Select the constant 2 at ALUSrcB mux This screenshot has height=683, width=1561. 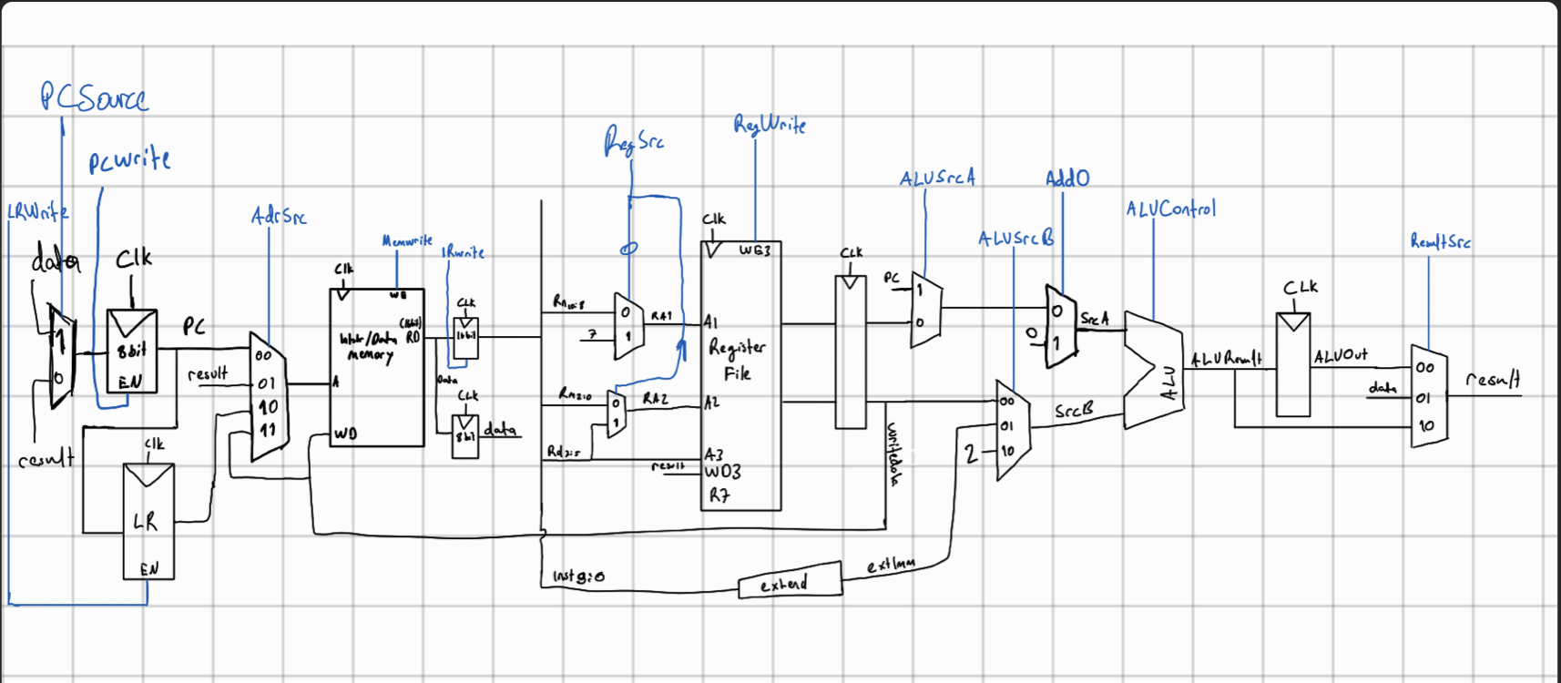[971, 453]
